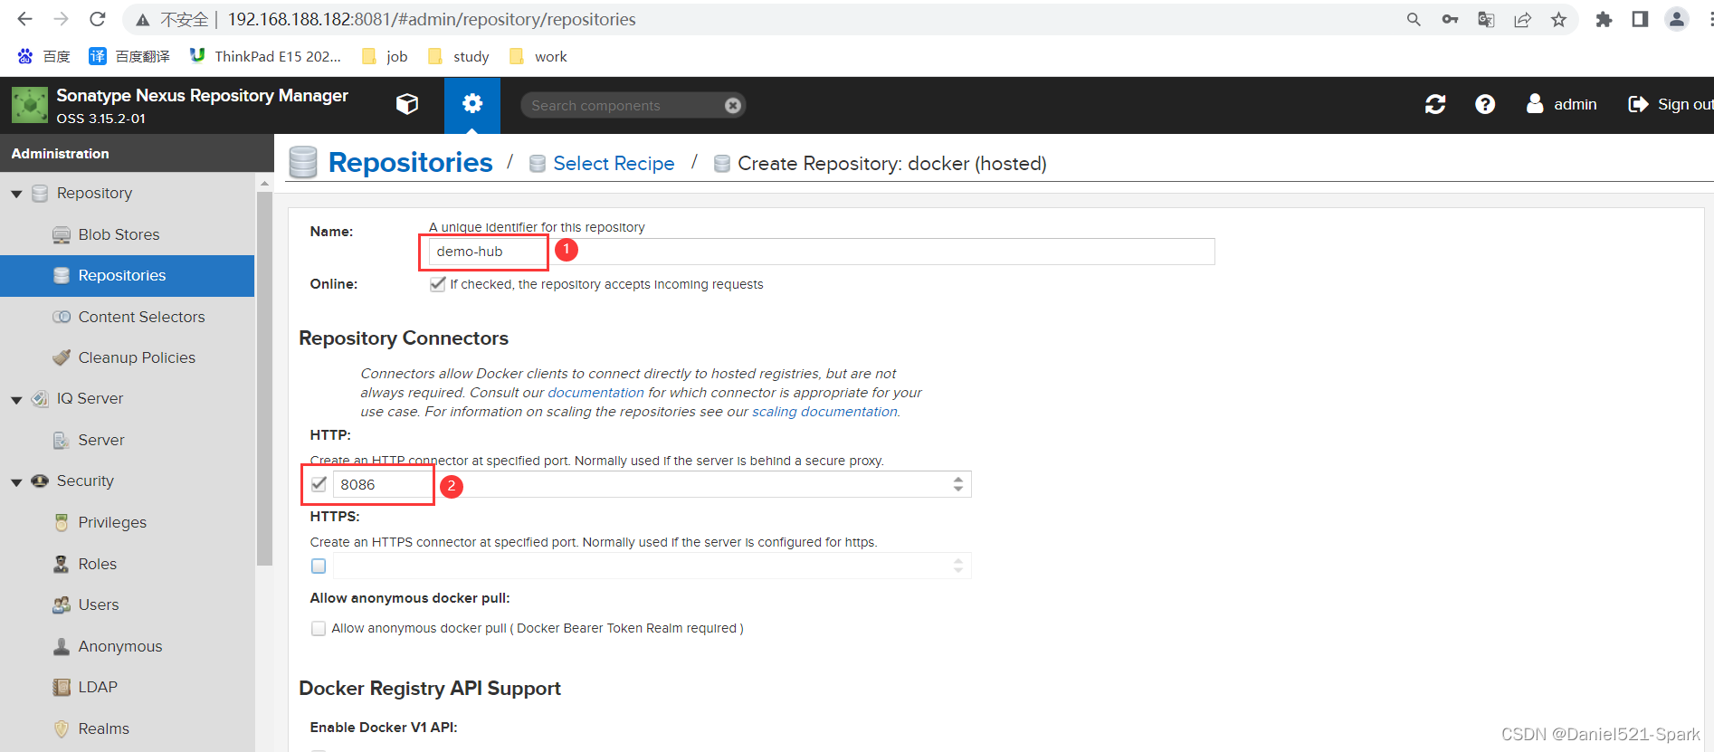Toggle the HTTP connector checkbox
Image resolution: width=1714 pixels, height=752 pixels.
pos(319,484)
